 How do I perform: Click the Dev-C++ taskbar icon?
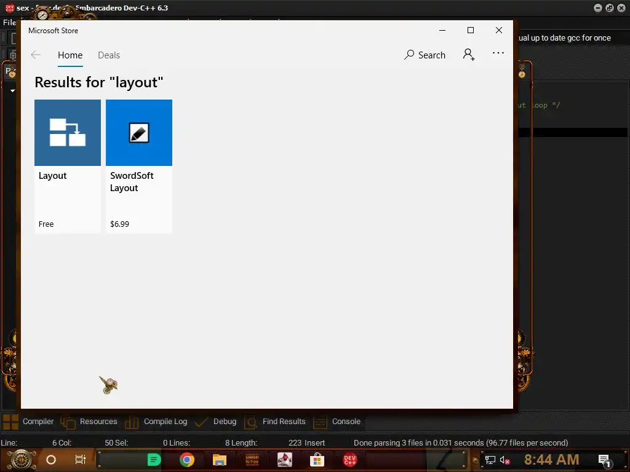tap(350, 460)
